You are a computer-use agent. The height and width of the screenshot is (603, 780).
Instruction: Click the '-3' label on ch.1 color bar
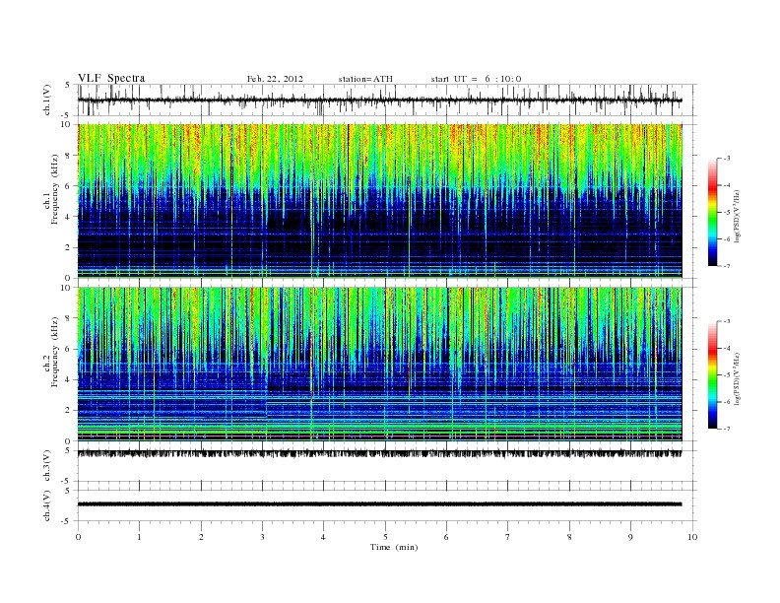(726, 159)
